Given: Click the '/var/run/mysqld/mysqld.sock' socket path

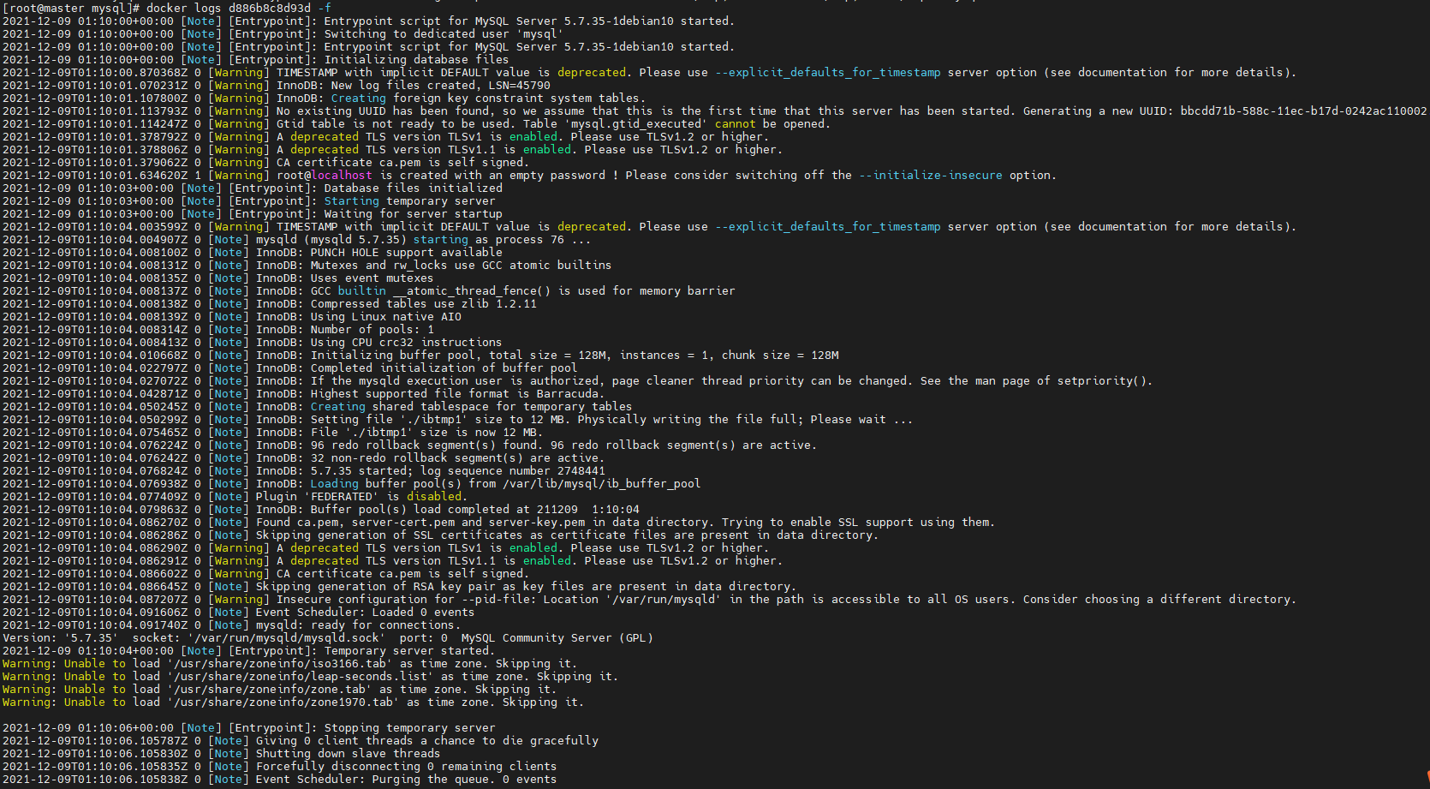Looking at the screenshot, I should [x=287, y=637].
